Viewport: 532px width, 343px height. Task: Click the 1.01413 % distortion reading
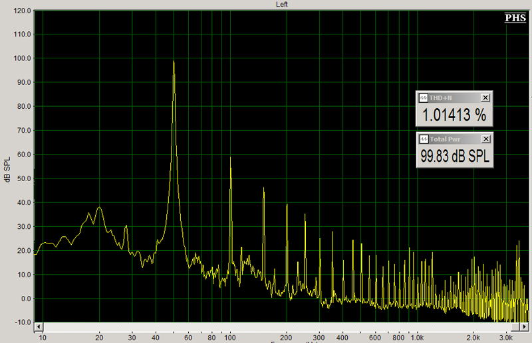click(x=454, y=115)
